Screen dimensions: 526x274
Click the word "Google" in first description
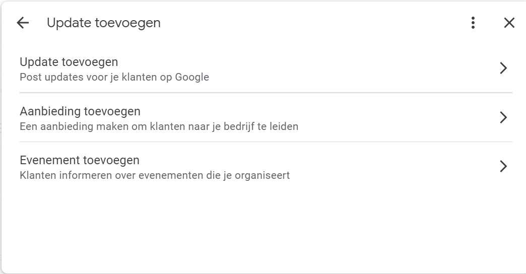192,77
